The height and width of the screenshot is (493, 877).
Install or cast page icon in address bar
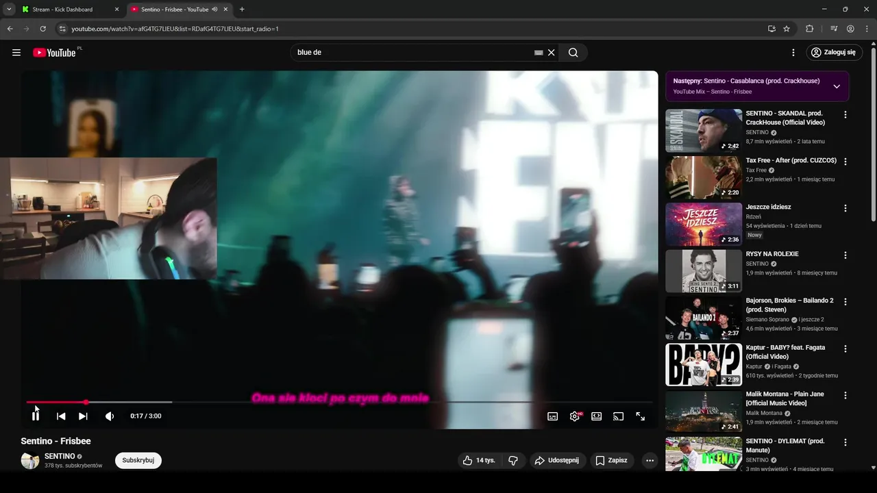771,29
